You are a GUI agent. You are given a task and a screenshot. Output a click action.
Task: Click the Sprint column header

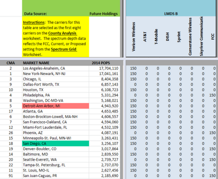tap(179, 36)
